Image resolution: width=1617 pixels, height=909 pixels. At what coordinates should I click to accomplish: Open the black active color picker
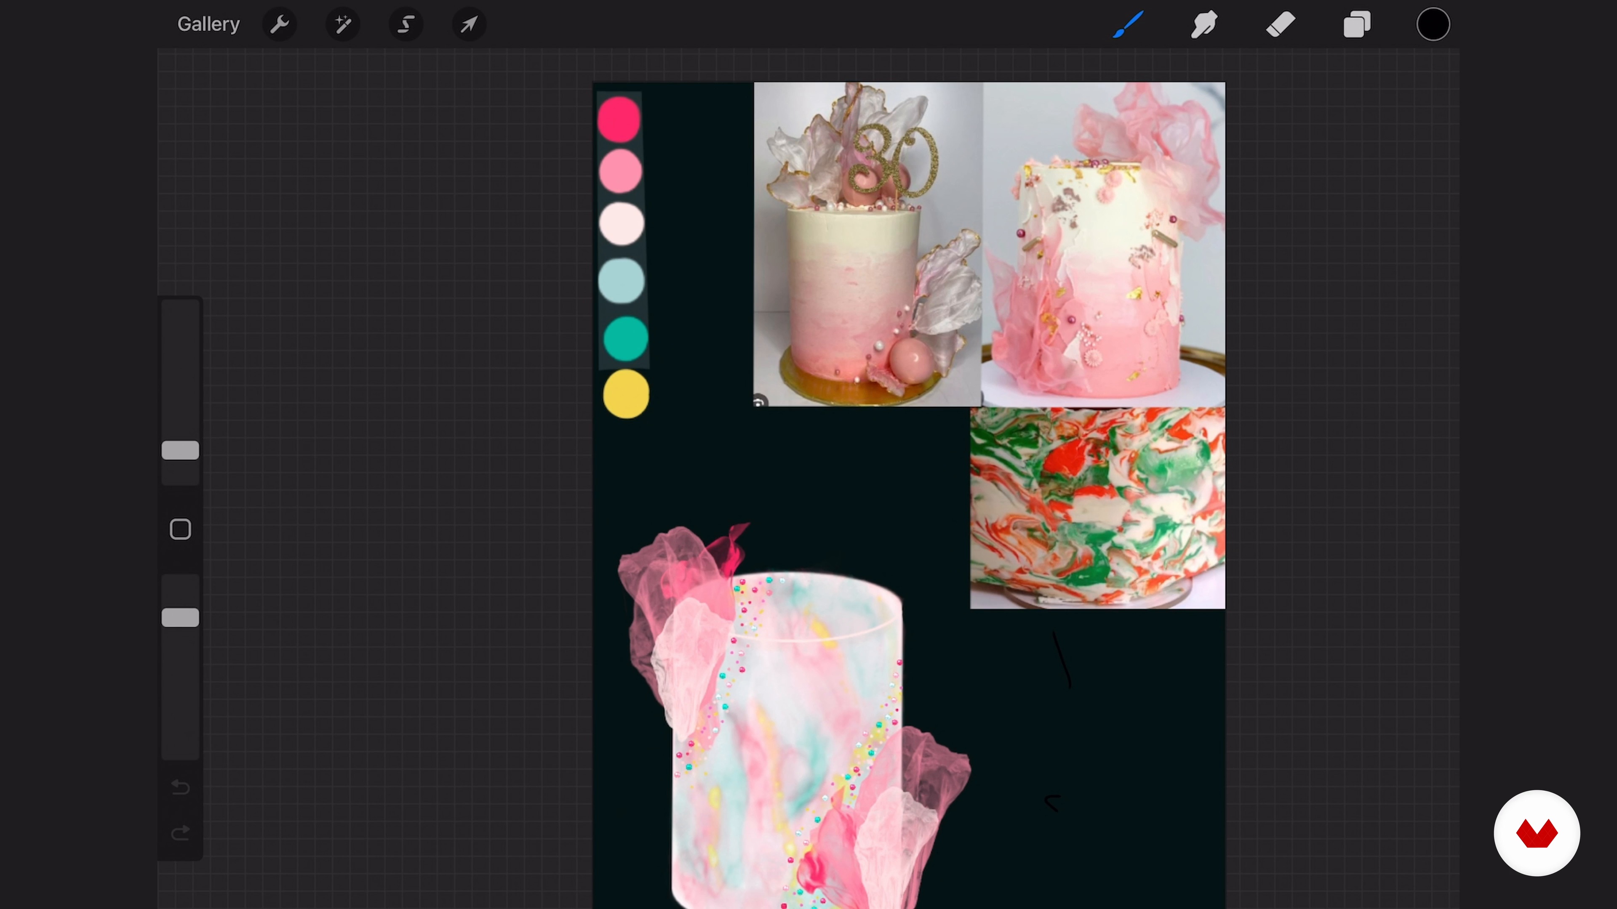(x=1433, y=24)
